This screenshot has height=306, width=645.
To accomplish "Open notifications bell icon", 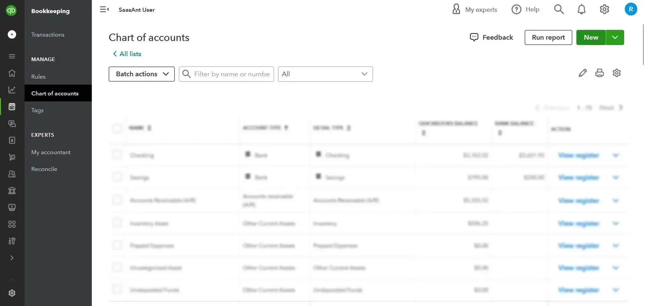I will [x=581, y=9].
